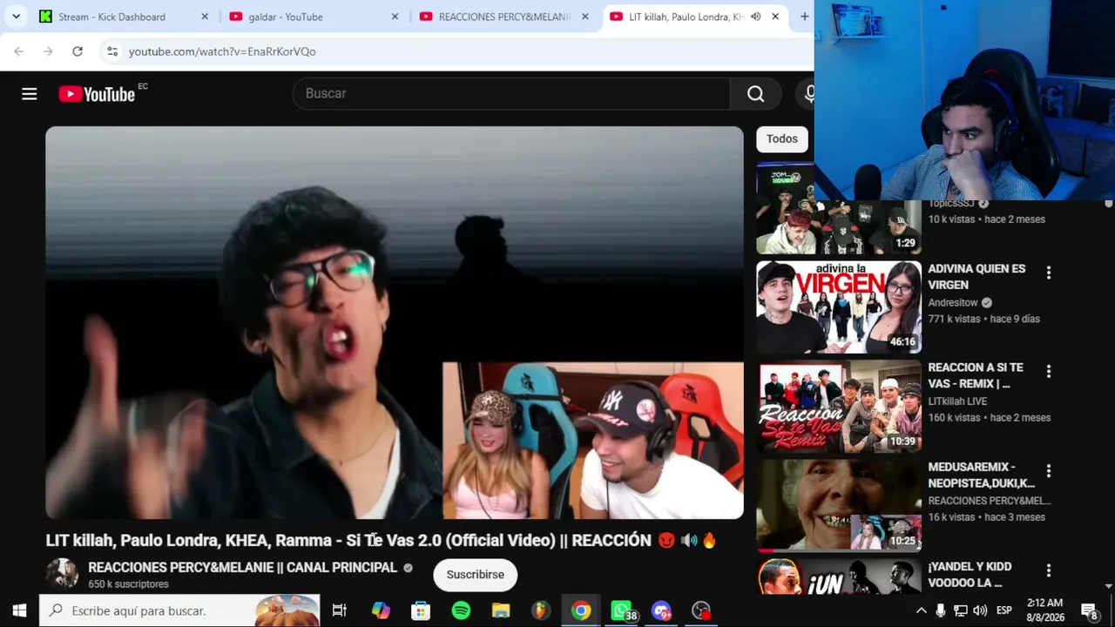Click the main video player
Viewport: 1115px width, 627px height.
pyautogui.click(x=395, y=322)
